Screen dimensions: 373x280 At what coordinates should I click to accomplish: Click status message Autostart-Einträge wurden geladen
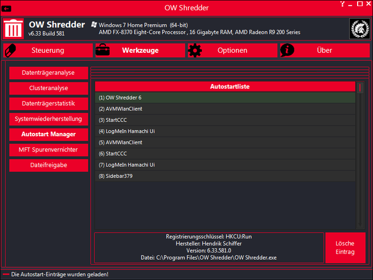[60, 275]
